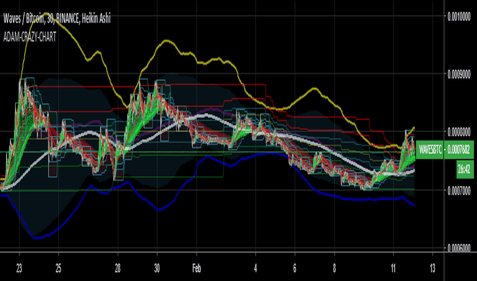Click the 0.0009000 price axis label
Viewport: 477px width, 281px height.
(459, 75)
